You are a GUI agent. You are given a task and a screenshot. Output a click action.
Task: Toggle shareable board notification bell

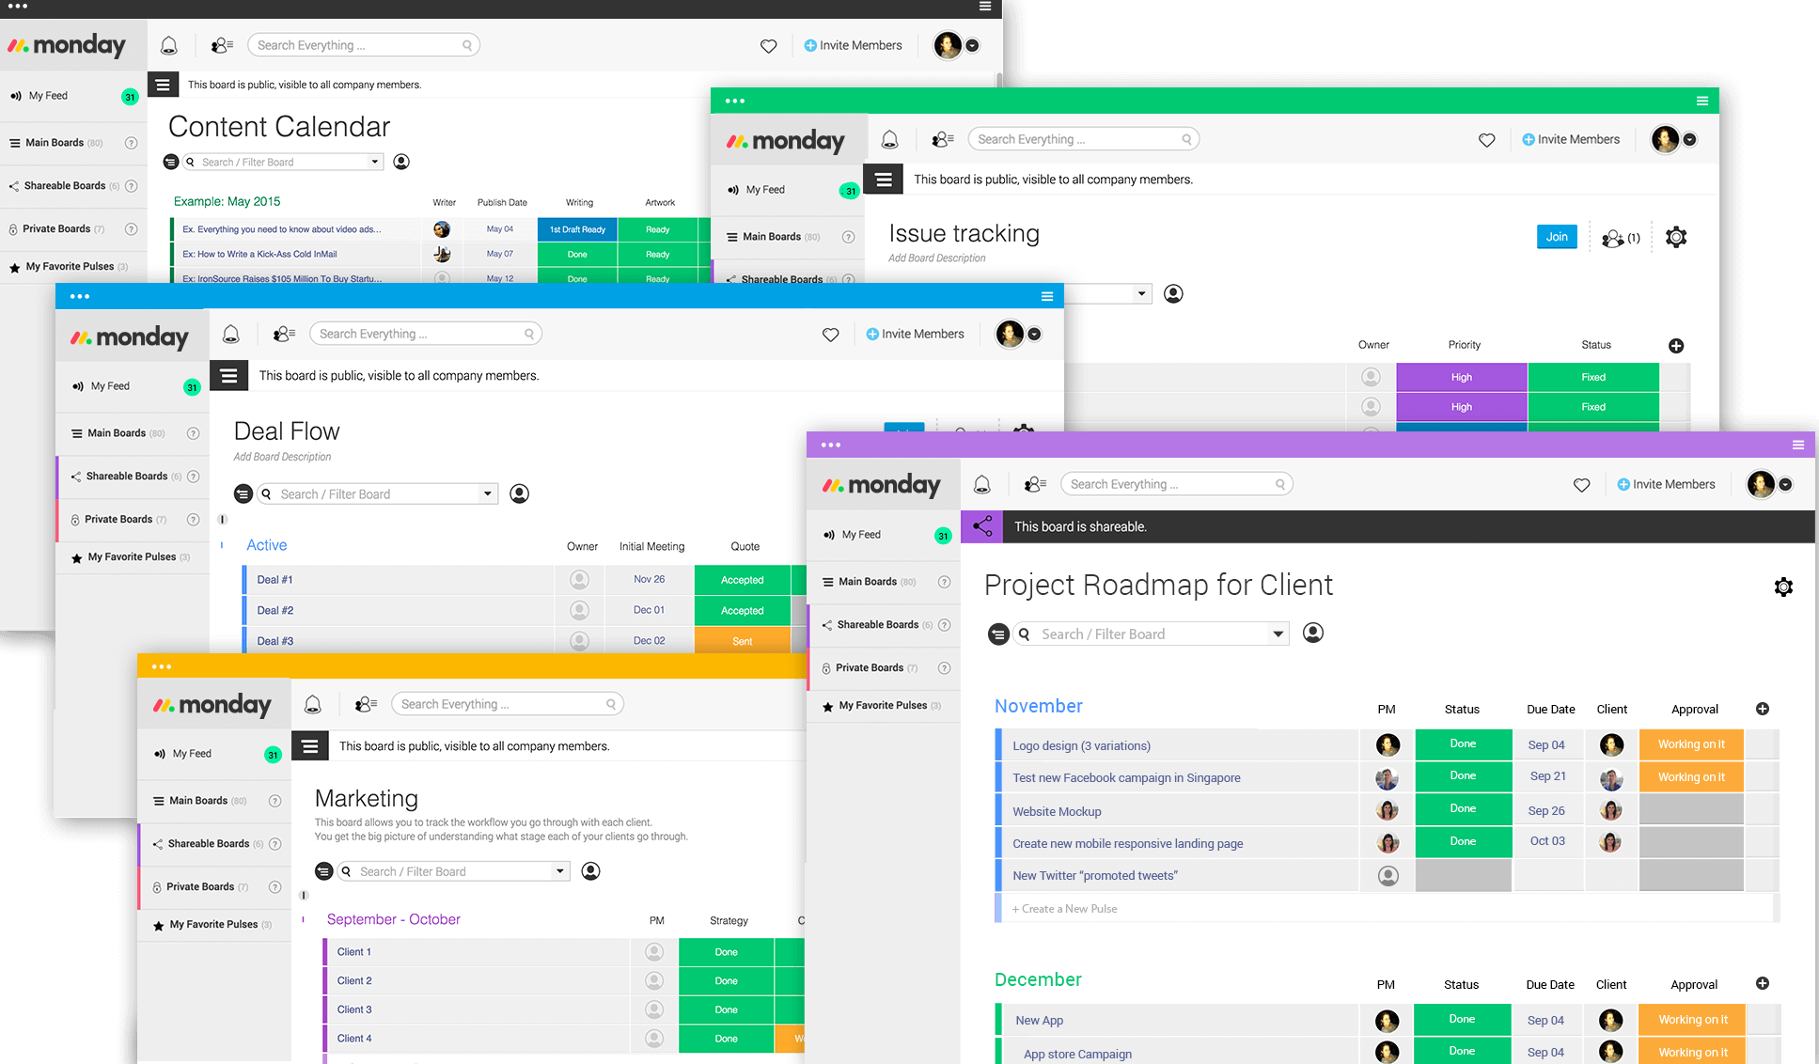[x=981, y=485]
